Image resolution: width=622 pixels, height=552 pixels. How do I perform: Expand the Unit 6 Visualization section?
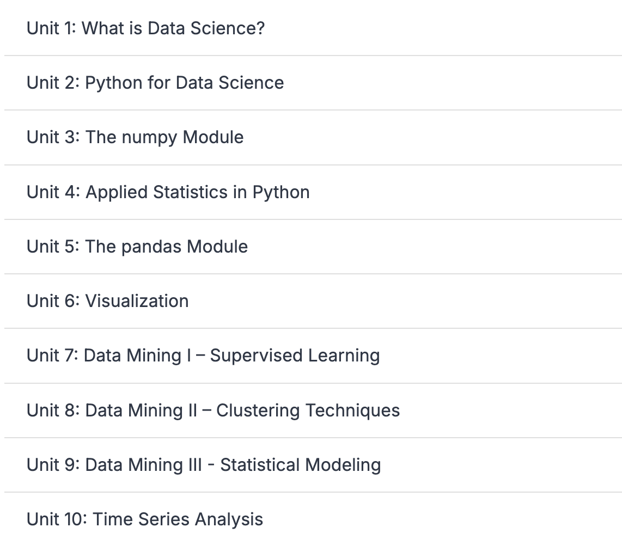click(x=108, y=301)
